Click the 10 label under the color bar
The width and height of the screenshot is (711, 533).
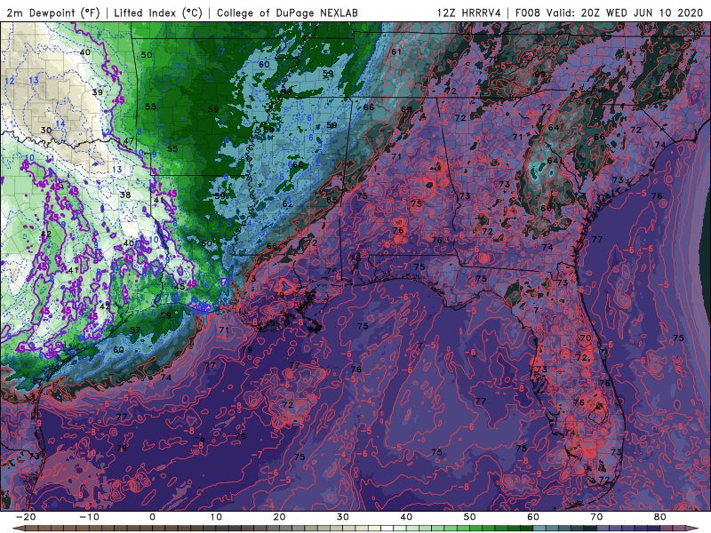coord(216,517)
